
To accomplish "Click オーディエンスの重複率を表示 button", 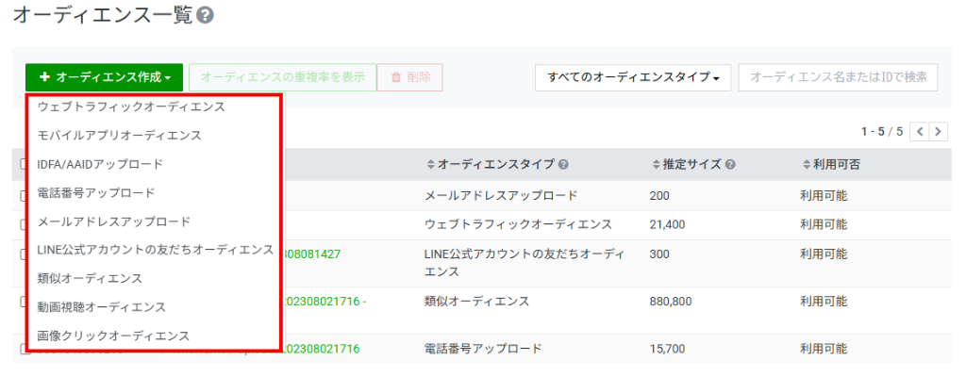I will point(283,77).
